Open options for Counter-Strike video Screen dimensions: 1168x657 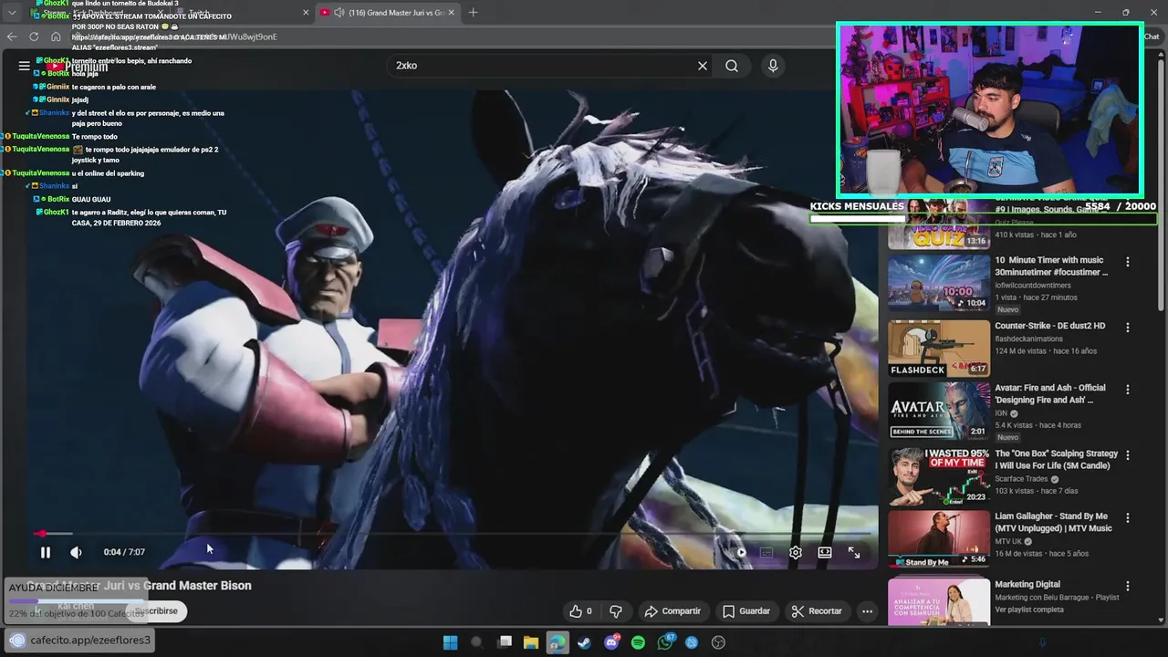click(x=1128, y=327)
